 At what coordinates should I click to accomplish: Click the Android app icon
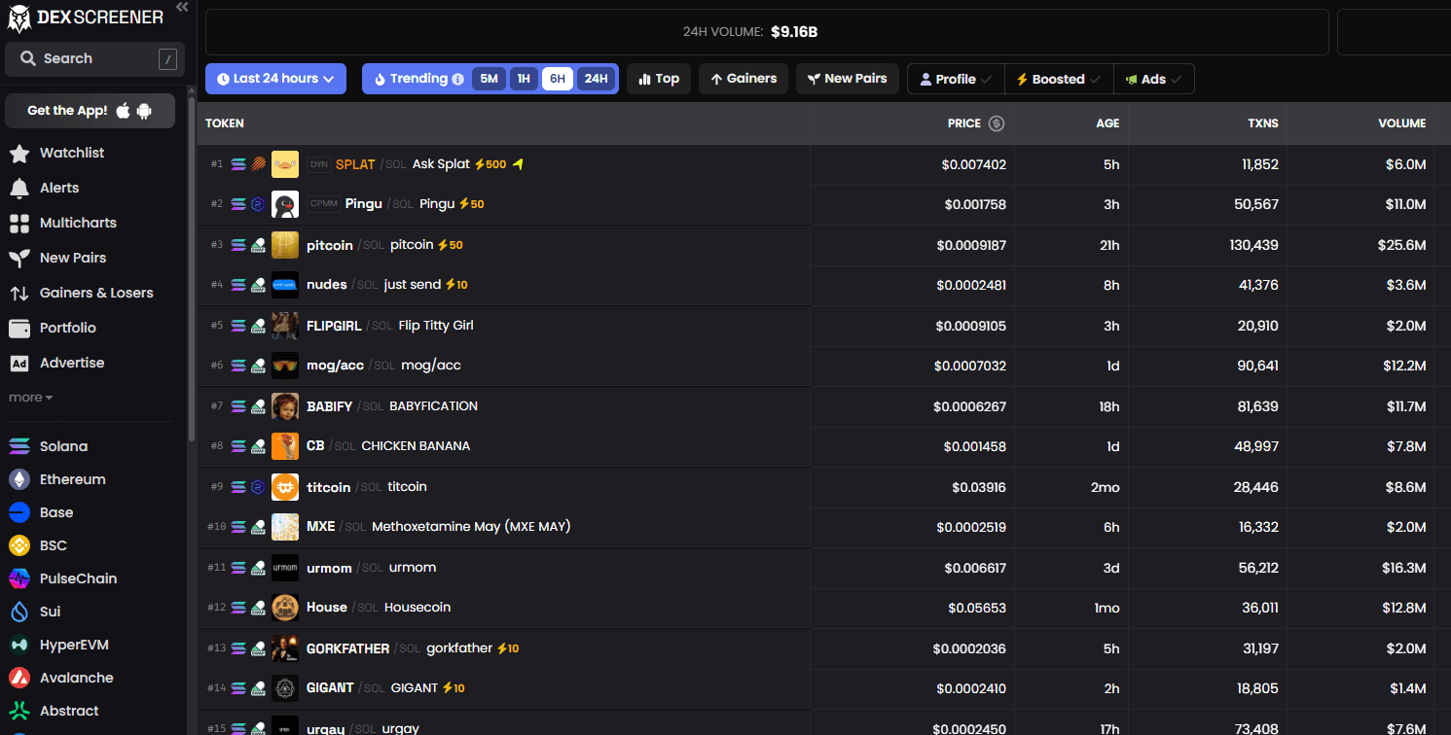pos(145,111)
